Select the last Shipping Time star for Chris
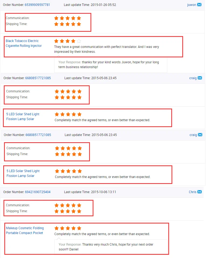Screen dimensions: 206x258 pyautogui.click(x=79, y=211)
